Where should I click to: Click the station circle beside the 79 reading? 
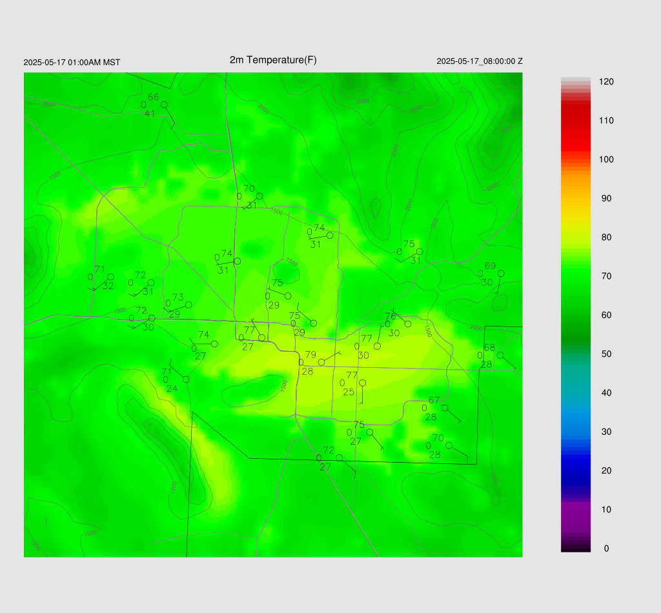(321, 363)
